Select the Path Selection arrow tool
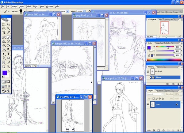The height and width of the screenshot is (133, 184). 4,54
